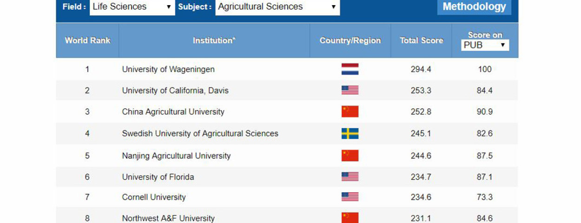
Task: Click the China flag for China Agricultural University
Action: (x=350, y=111)
